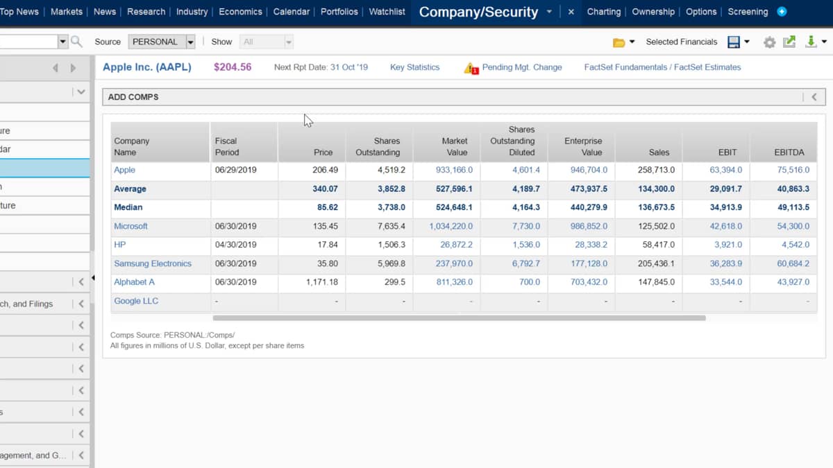The image size is (833, 468).
Task: Open the Screening tab
Action: [x=748, y=12]
